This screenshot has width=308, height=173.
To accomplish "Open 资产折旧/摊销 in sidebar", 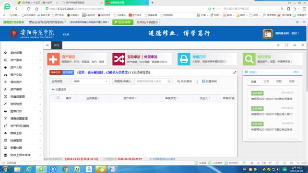I will tap(20, 126).
